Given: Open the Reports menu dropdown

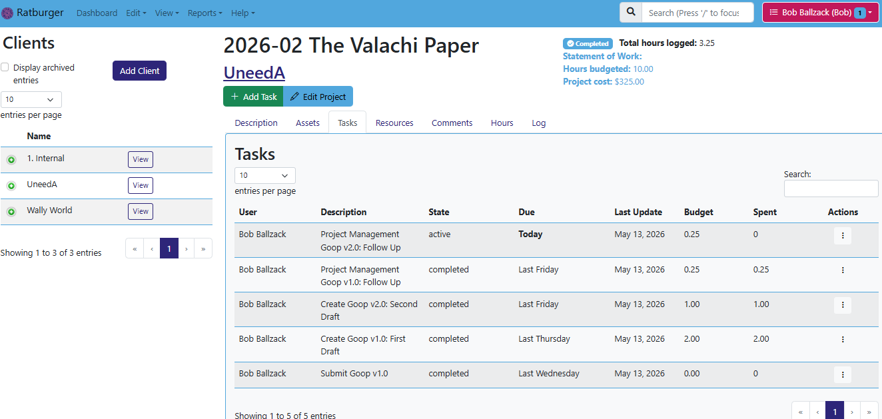Looking at the screenshot, I should tap(205, 13).
